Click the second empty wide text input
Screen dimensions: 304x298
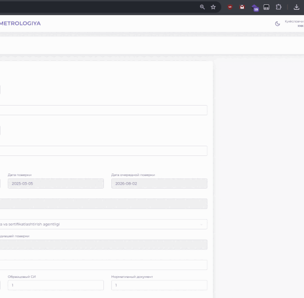(x=103, y=151)
